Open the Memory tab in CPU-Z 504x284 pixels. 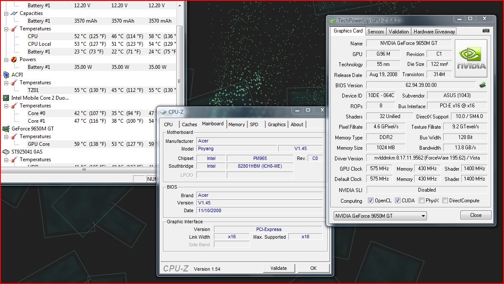pos(237,124)
